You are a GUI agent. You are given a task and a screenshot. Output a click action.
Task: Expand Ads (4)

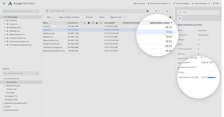point(3,106)
